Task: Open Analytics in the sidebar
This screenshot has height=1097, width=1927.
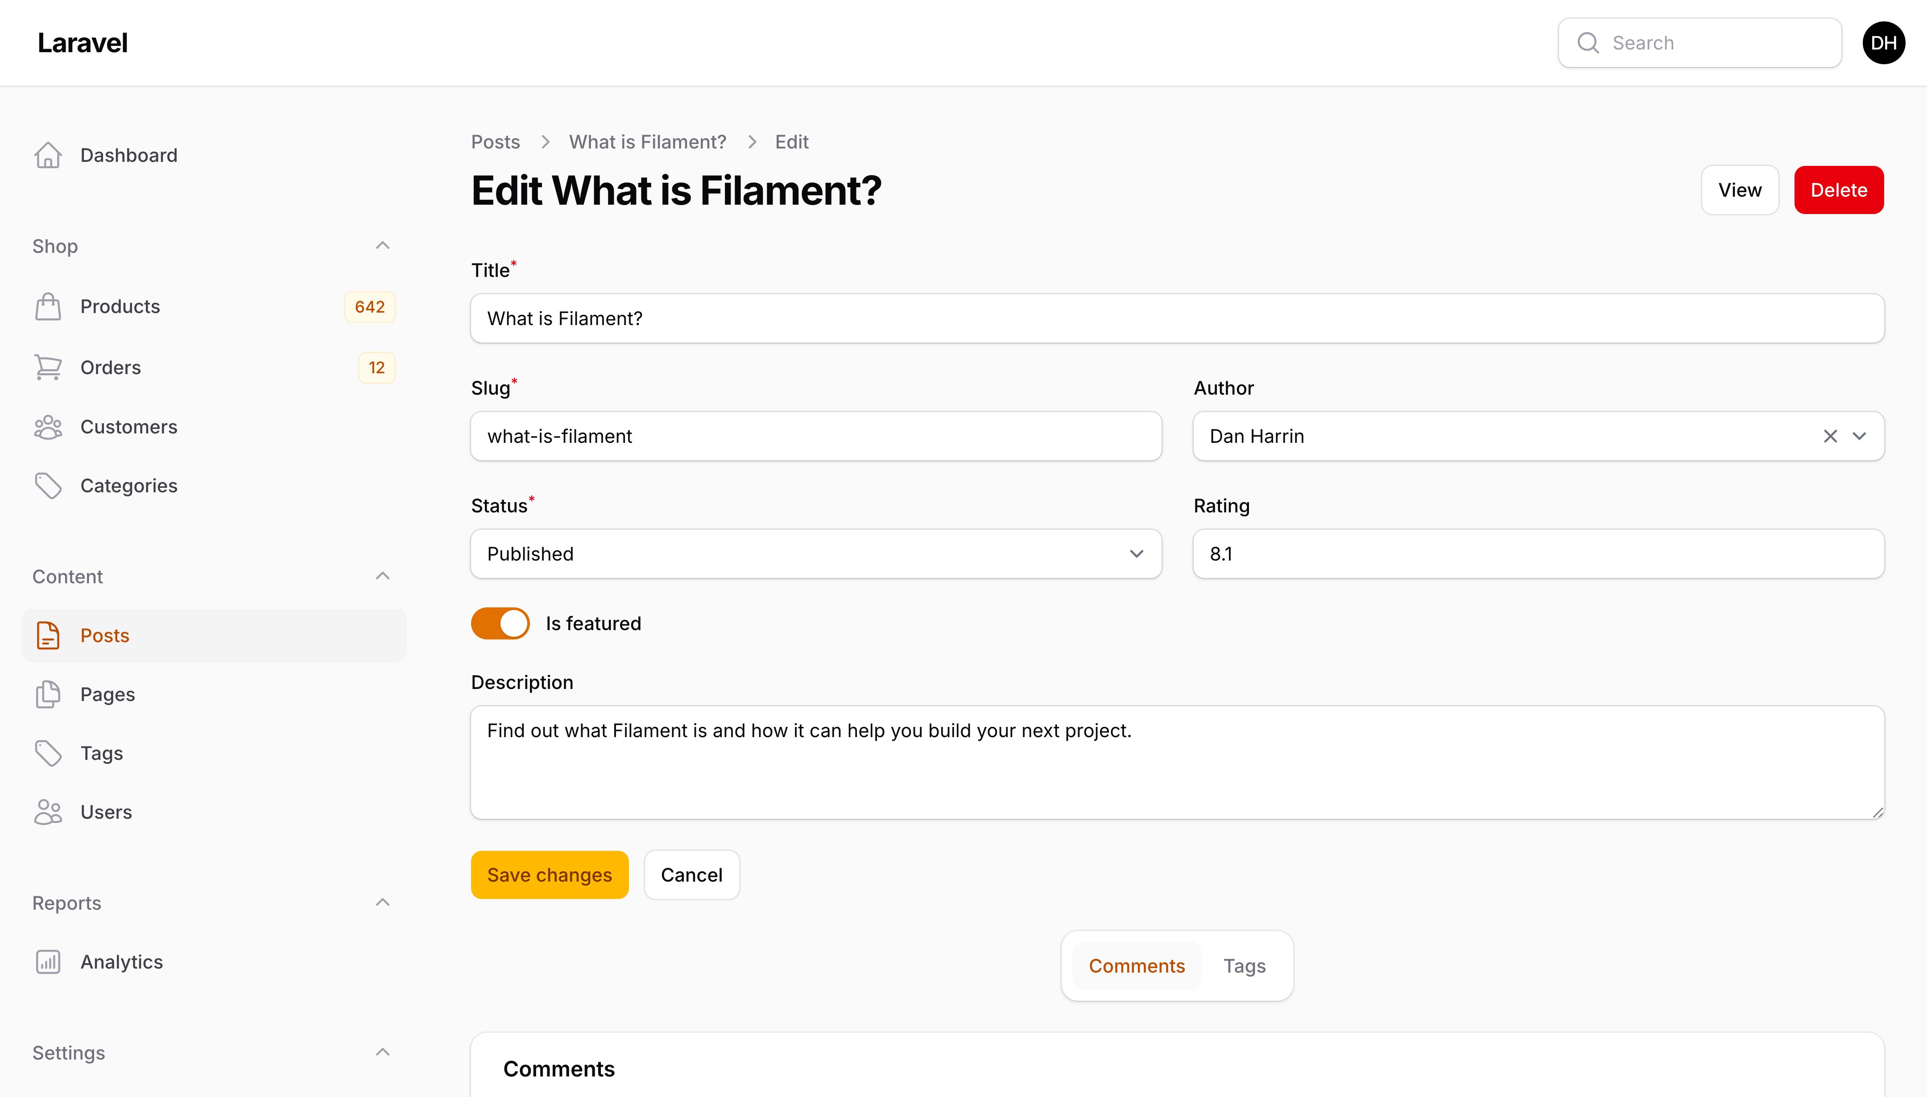Action: (x=214, y=962)
